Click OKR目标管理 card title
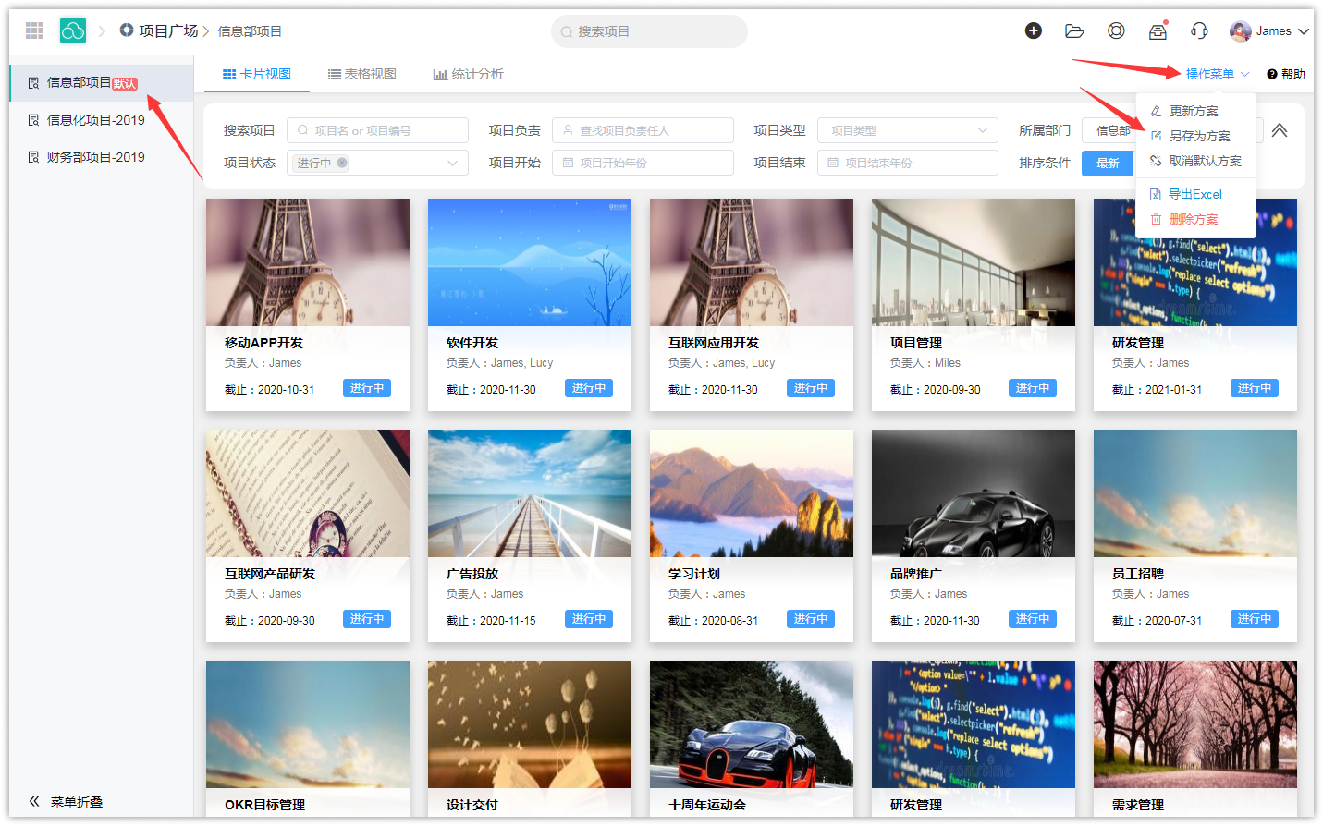Screen dimensions: 1323x826 coord(264,805)
